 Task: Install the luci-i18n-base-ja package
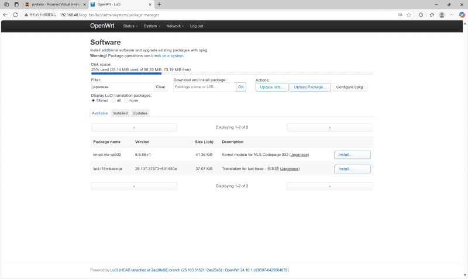352,169
